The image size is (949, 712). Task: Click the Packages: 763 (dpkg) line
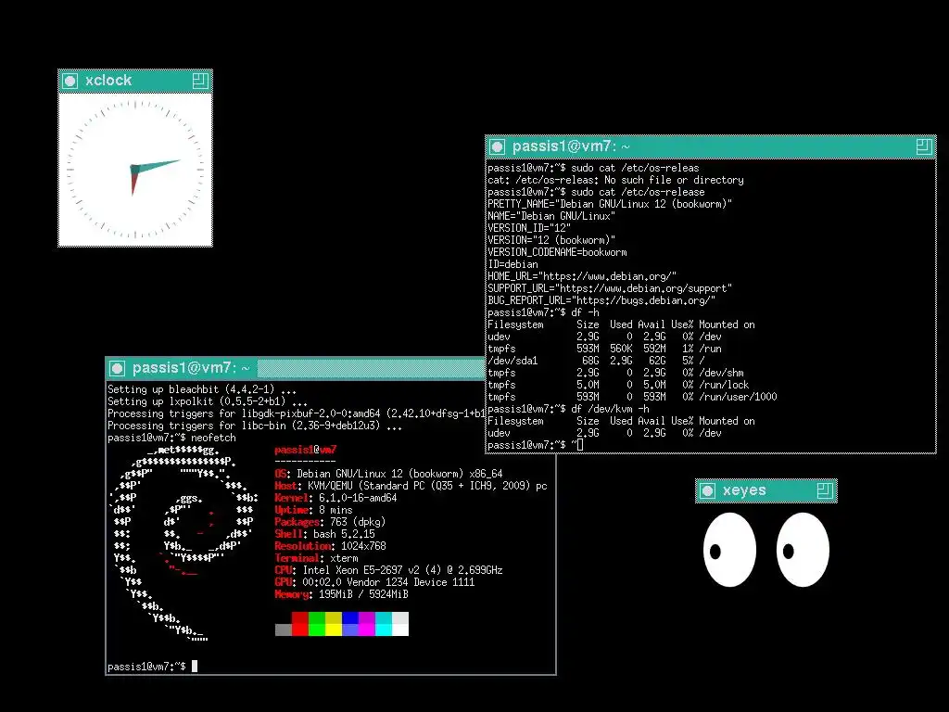coord(330,522)
